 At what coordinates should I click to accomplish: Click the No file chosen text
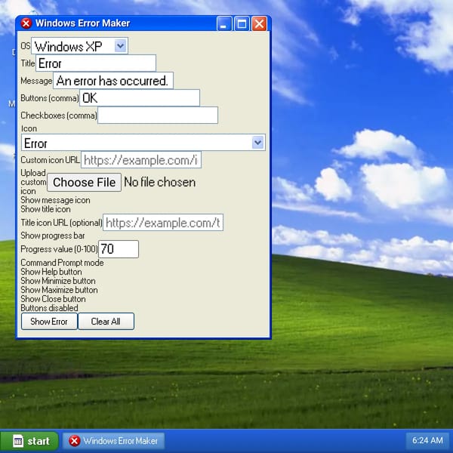(x=160, y=182)
